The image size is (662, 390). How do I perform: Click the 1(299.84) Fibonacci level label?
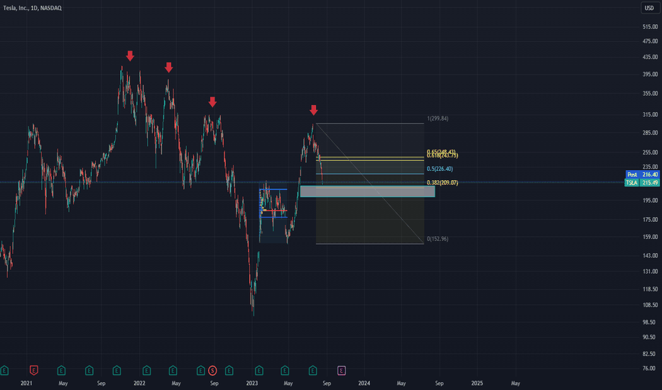pyautogui.click(x=438, y=118)
